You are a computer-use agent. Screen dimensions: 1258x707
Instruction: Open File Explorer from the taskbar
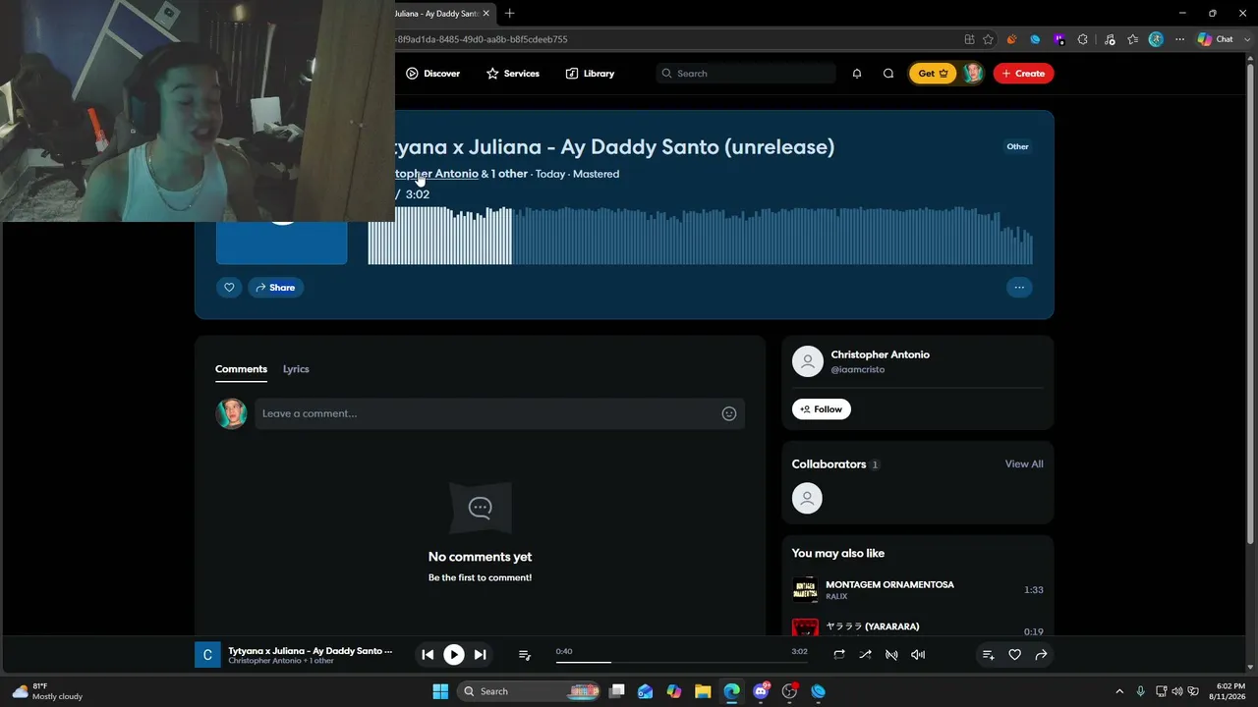703,691
